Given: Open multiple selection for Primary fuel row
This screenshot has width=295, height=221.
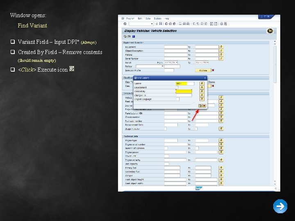Looking at the screenshot, I should click(x=221, y=168).
